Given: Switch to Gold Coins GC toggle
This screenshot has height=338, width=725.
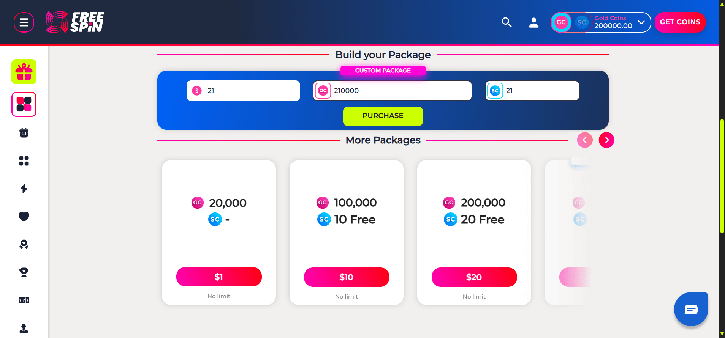Looking at the screenshot, I should point(561,22).
